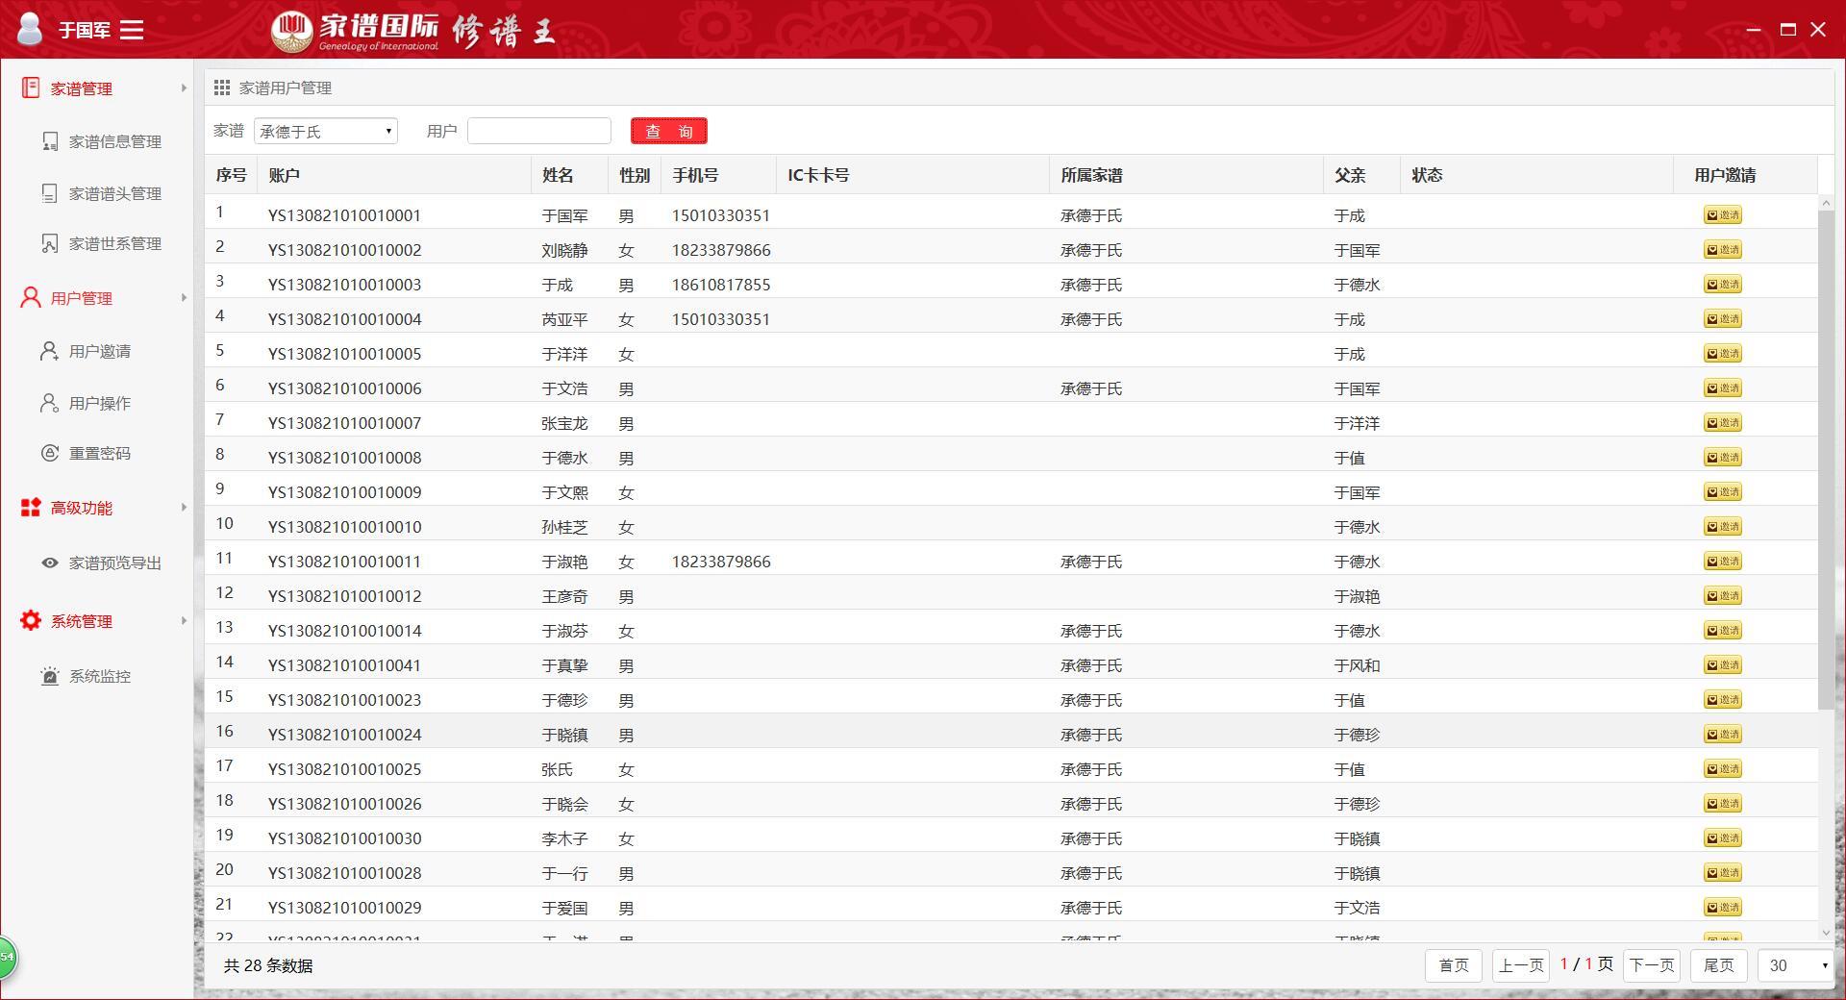Click the invite icon for 李木子 row
Image resolution: width=1846 pixels, height=1000 pixels.
[1723, 838]
